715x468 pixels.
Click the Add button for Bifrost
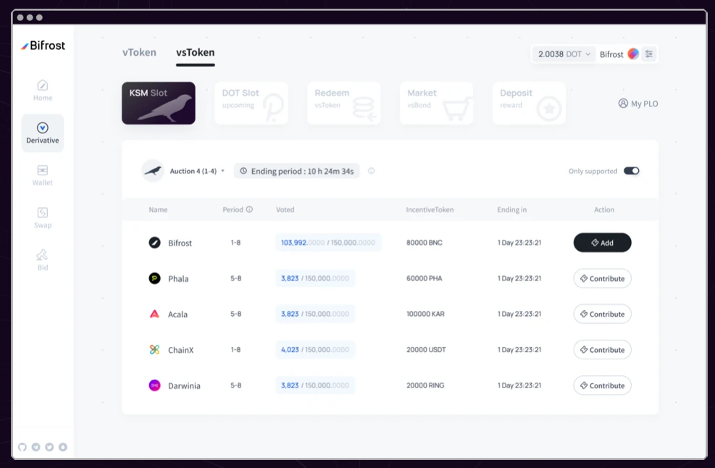(x=603, y=243)
